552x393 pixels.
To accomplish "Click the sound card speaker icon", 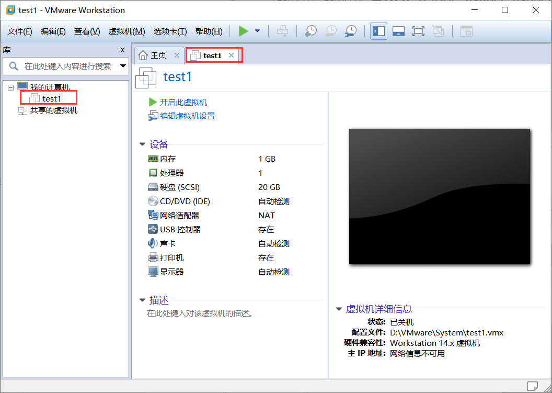I will (x=153, y=243).
